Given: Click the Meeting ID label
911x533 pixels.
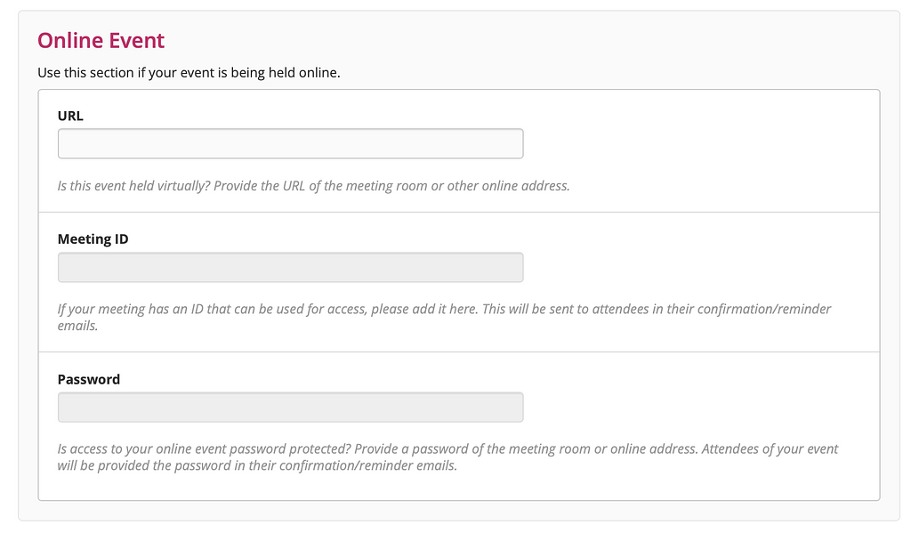Looking at the screenshot, I should 93,239.
